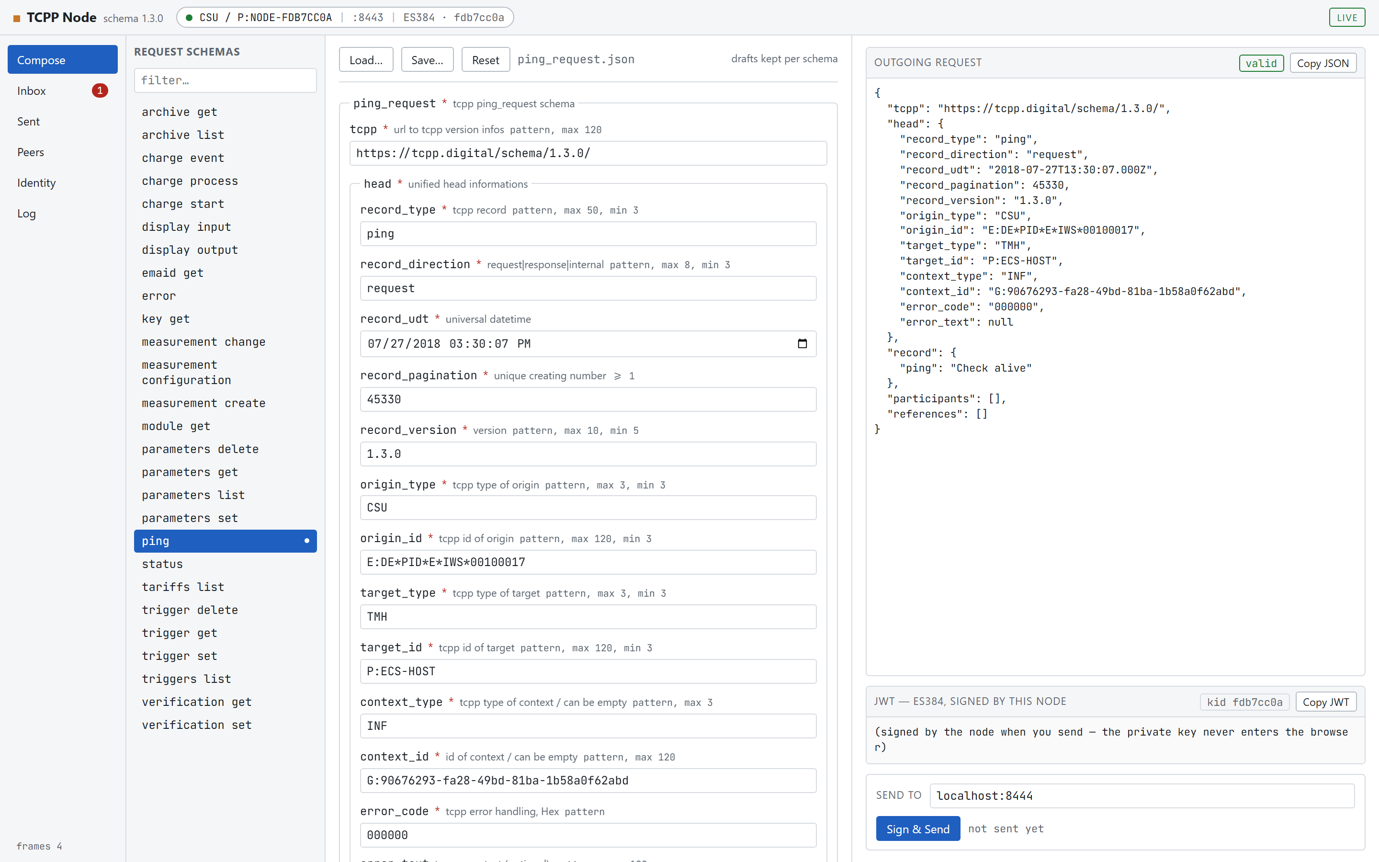Select the highlighted ping schema
This screenshot has width=1379, height=862.
[x=225, y=541]
